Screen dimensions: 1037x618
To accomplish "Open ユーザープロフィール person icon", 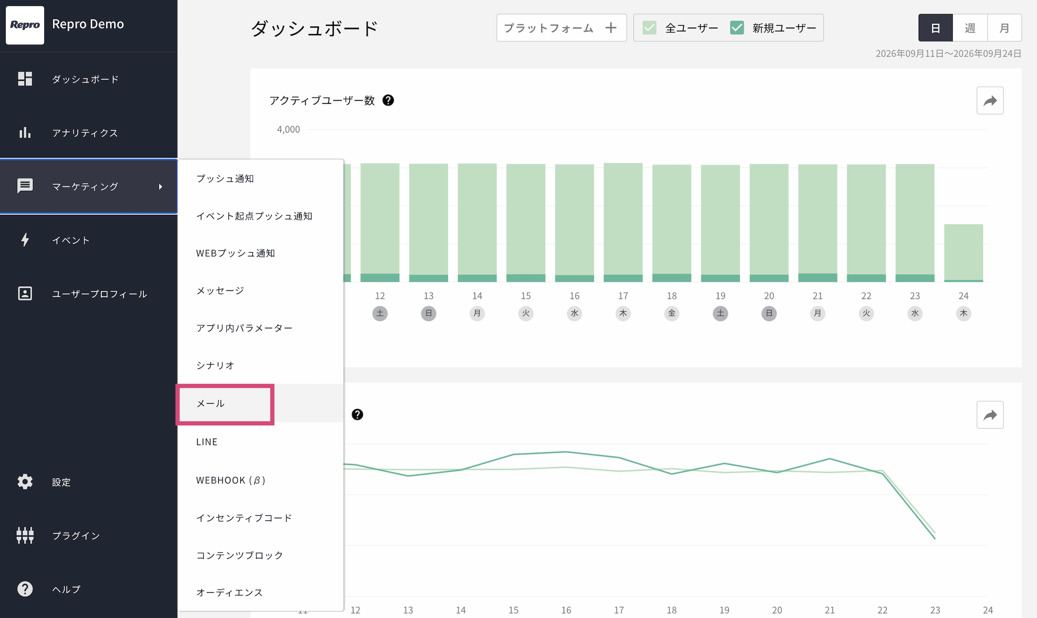I will 25,294.
